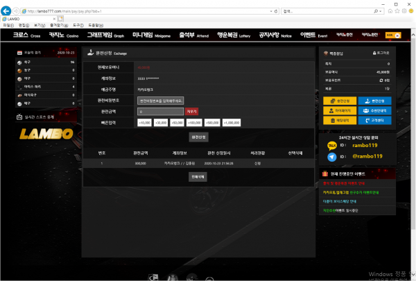Screen dimensions: 416x281
Task: Click the KakaoTalk yellow chat icon
Action: coord(332,145)
